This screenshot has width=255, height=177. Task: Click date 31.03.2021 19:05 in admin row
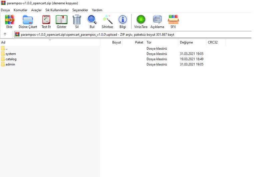point(192,64)
